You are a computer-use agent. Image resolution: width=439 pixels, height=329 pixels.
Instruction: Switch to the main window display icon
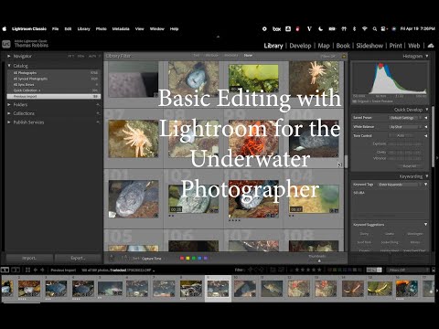point(5,270)
